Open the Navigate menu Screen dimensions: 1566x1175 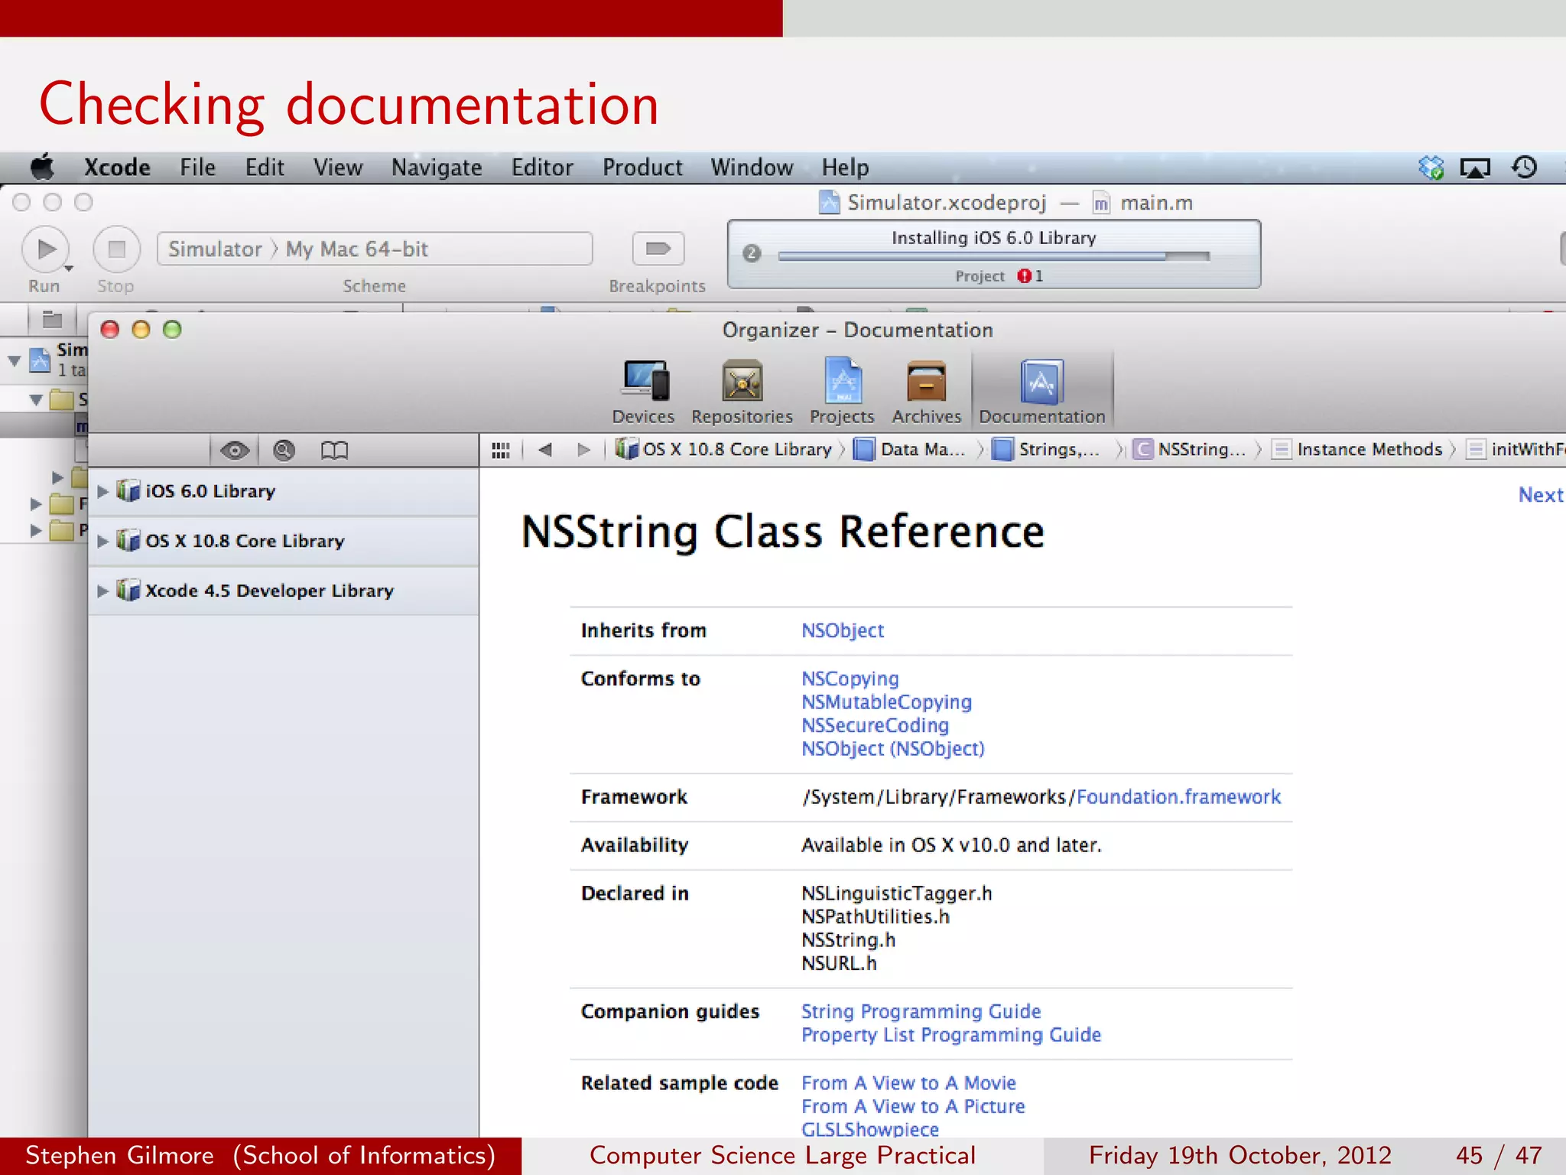(x=437, y=168)
